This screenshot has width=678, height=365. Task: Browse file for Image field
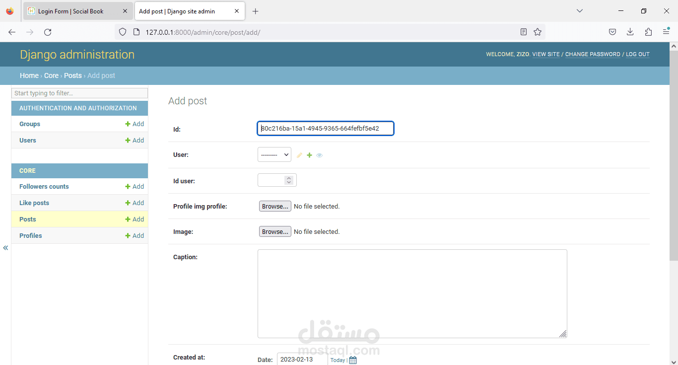pos(275,232)
